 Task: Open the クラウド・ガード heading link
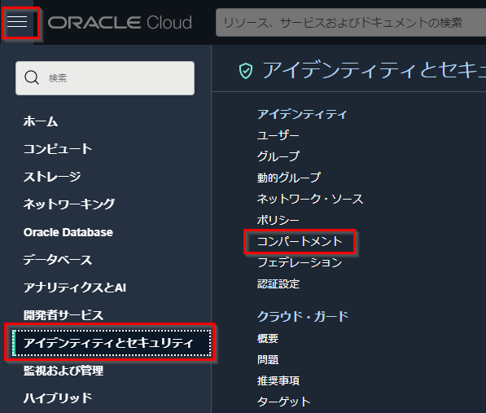click(303, 317)
